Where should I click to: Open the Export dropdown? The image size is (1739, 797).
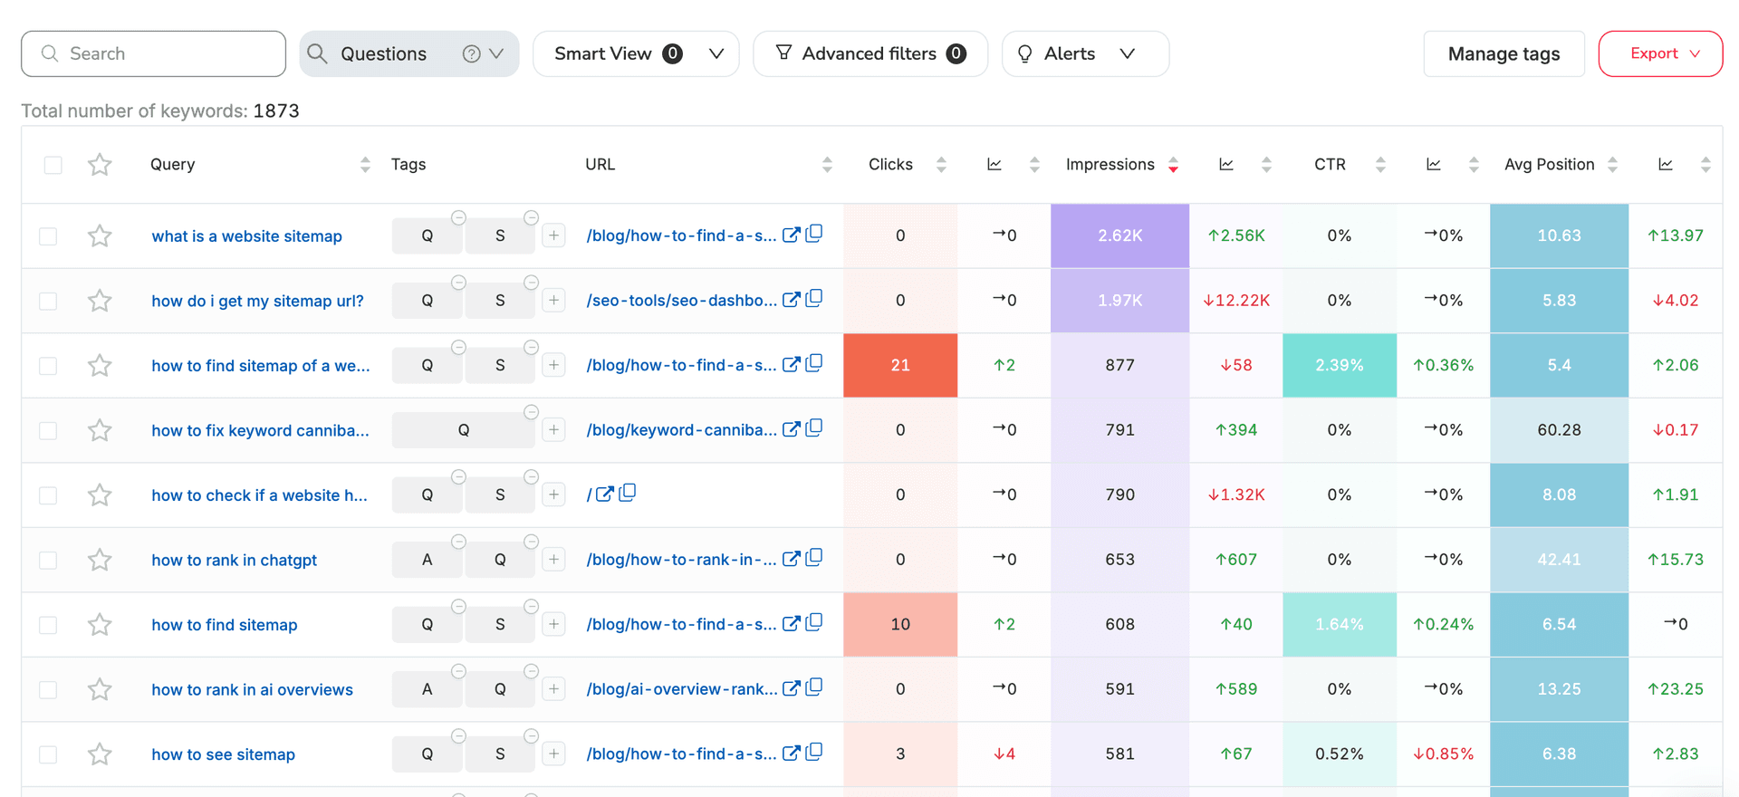(x=1660, y=54)
